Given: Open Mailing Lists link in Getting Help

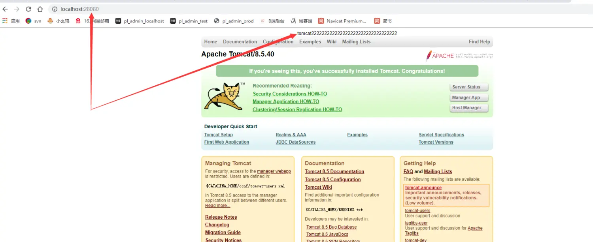Looking at the screenshot, I should coord(438,172).
